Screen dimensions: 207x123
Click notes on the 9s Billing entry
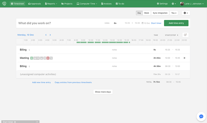(x=114, y=50)
